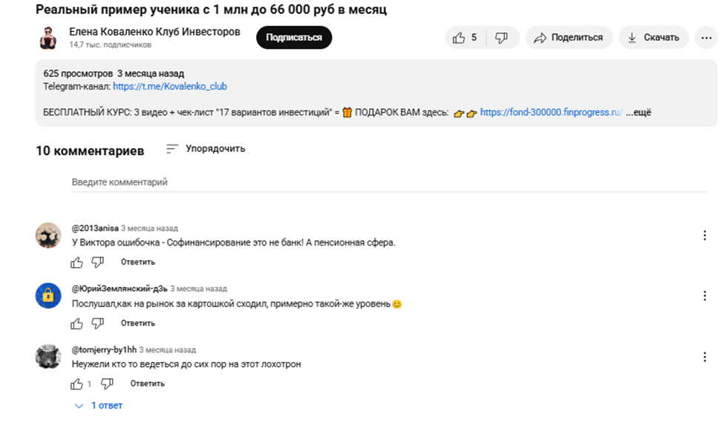The width and height of the screenshot is (723, 425).
Task: Like the @2013anisa comment
Action: 76,263
